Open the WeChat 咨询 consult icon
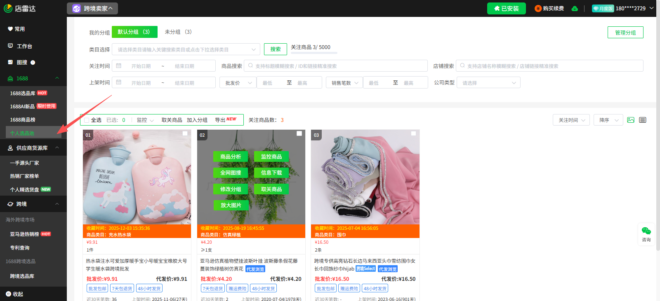Image resolution: width=660 pixels, height=301 pixels. (646, 231)
